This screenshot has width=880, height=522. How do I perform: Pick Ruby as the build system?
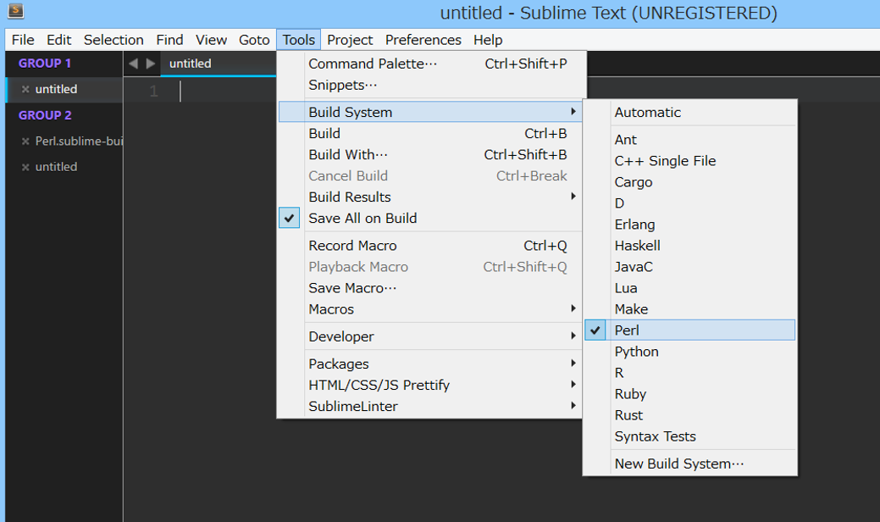pyautogui.click(x=689, y=394)
